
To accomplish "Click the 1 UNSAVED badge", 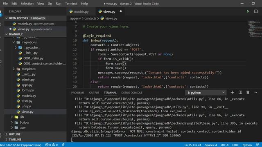I will (x=38, y=18).
